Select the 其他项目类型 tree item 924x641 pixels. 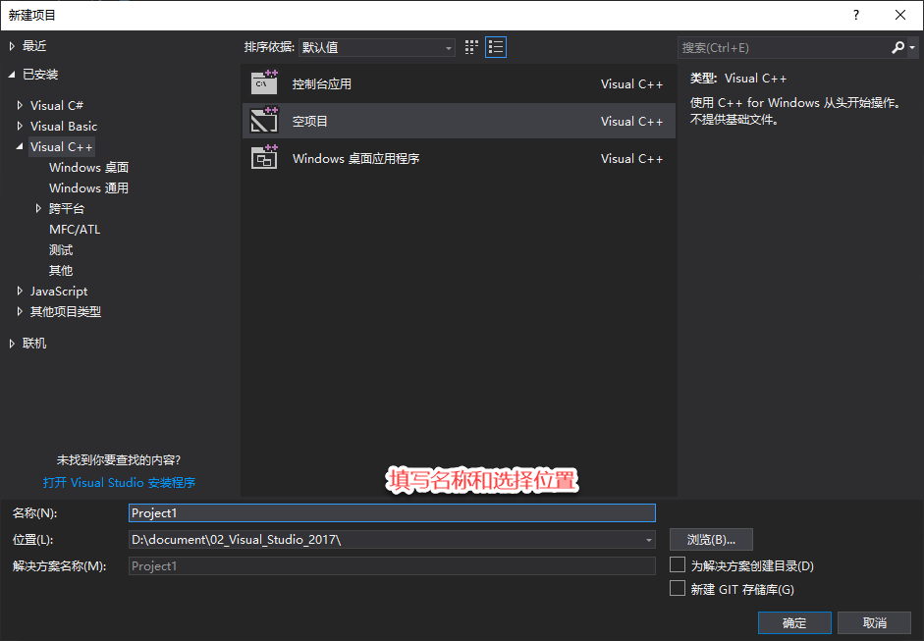pyautogui.click(x=66, y=311)
